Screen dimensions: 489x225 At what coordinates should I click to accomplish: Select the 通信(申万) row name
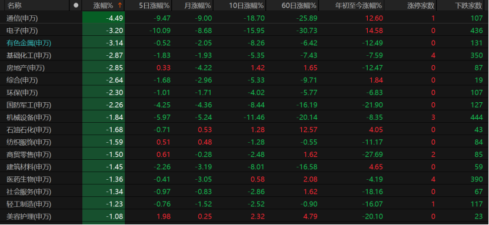22,18
